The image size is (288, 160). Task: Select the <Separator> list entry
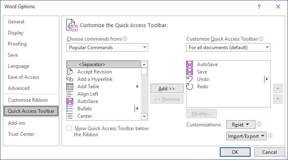point(104,64)
